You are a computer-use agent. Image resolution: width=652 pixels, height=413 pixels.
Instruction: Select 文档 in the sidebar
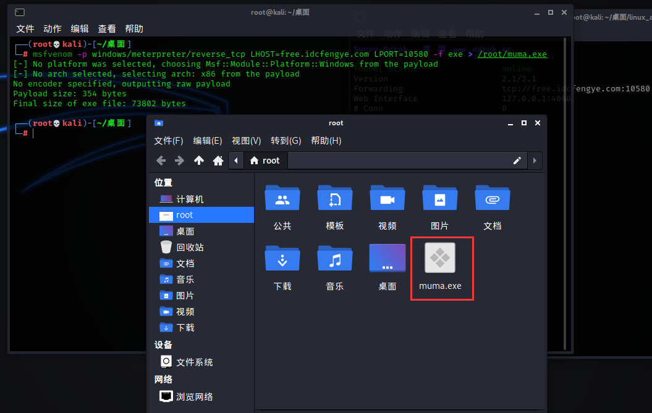(x=201, y=264)
